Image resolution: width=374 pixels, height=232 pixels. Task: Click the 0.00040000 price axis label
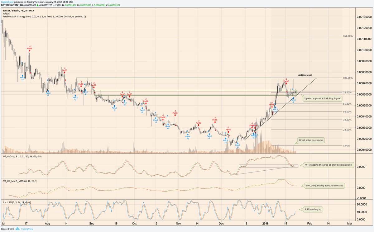pos(365,116)
